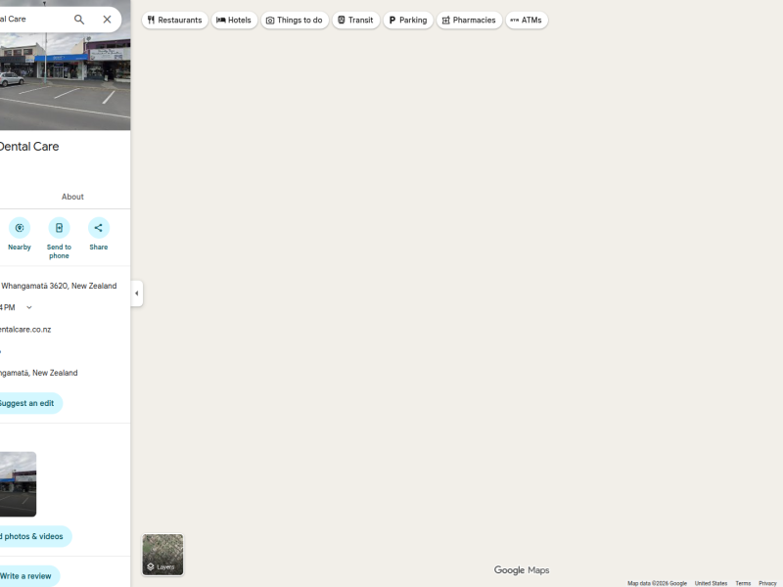783x587 pixels.
Task: Show Pharmacies on the map
Action: (x=469, y=20)
